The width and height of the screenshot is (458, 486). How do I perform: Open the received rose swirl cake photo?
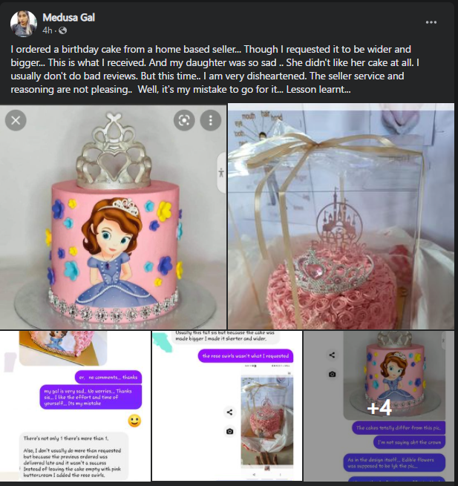pyautogui.click(x=341, y=217)
